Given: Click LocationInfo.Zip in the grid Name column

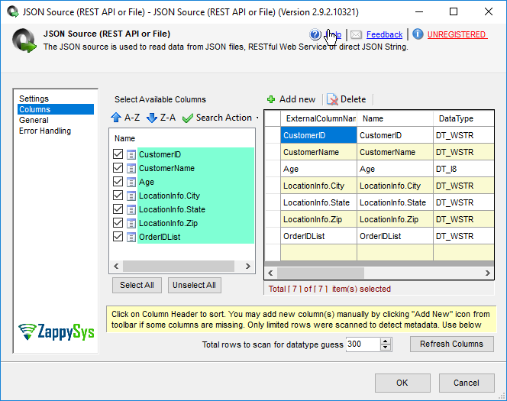Looking at the screenshot, I should (395, 219).
